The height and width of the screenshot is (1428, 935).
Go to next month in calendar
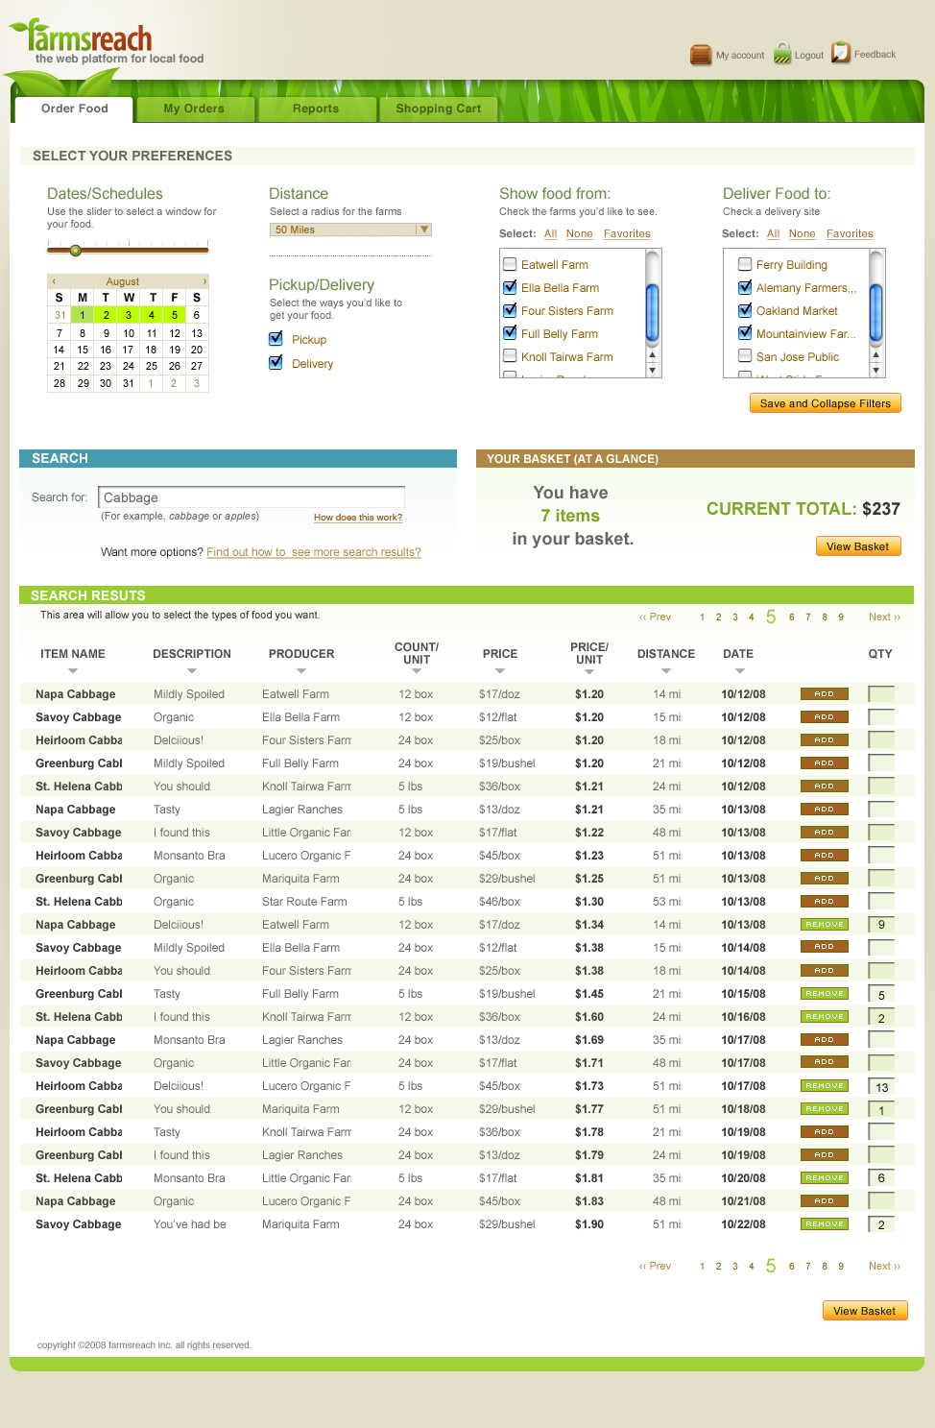tap(204, 281)
